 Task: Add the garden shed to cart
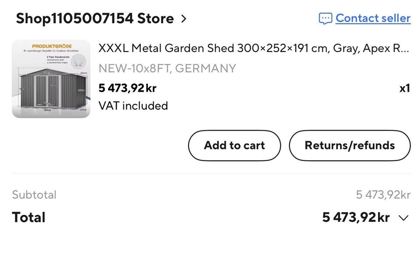tap(234, 145)
